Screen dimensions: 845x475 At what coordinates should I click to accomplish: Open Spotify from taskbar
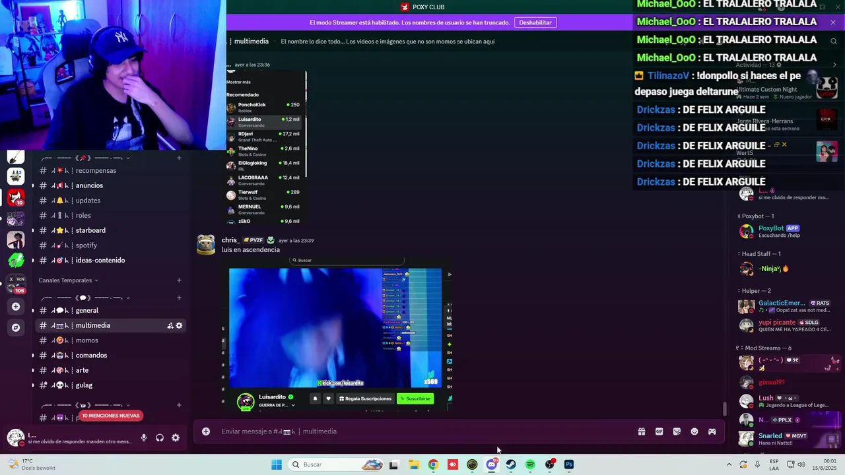tap(530, 464)
